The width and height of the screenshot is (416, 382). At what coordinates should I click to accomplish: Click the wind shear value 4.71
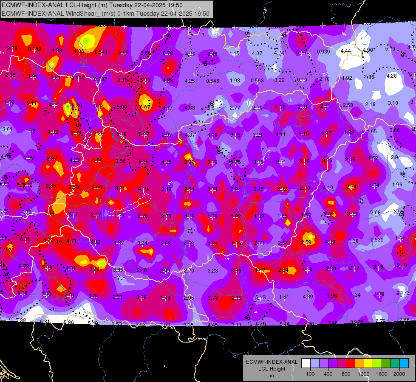coord(71,241)
